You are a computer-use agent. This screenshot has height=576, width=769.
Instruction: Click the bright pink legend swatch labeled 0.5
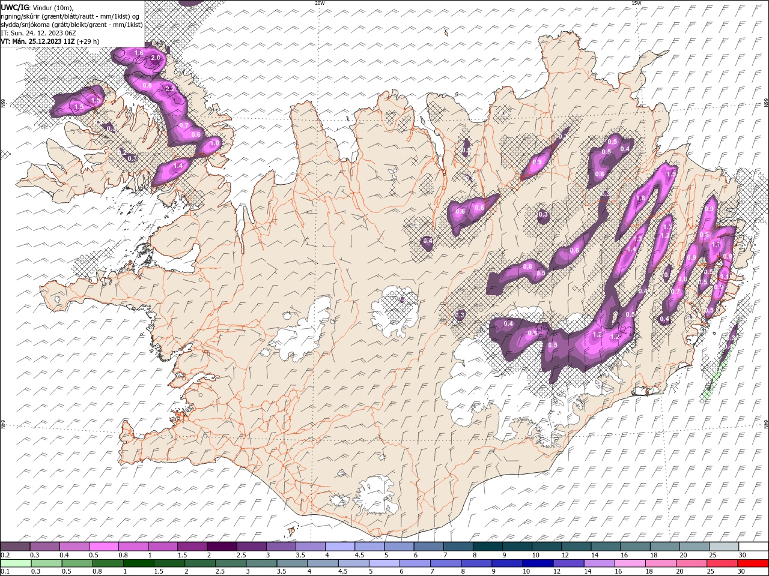[x=103, y=547]
